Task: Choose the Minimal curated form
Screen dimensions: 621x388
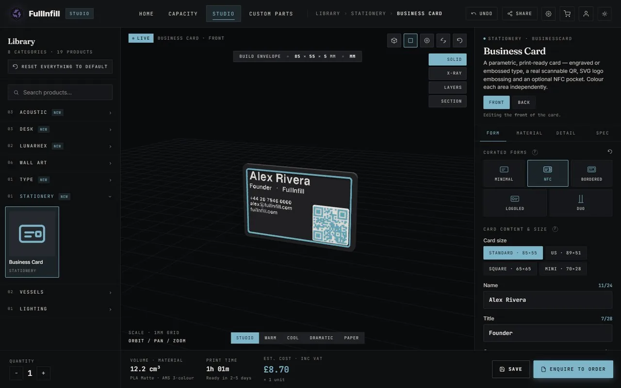Action: tap(504, 173)
